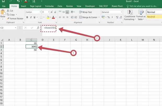Image resolution: width=162 pixels, height=106 pixels.
Task: Click Merge & Center button
Action: (88, 17)
